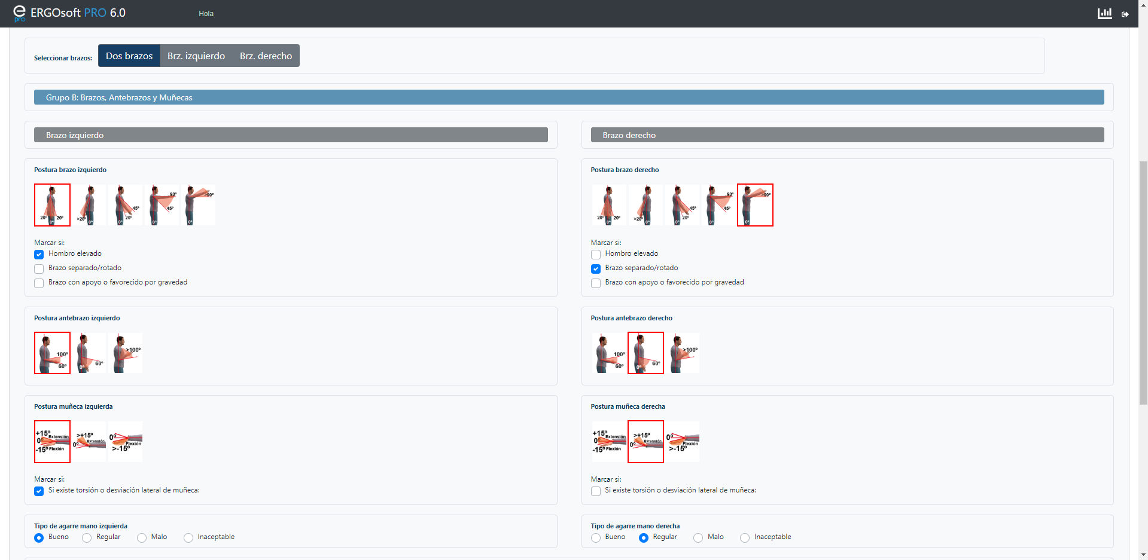The image size is (1148, 560).
Task: Choose left wrist >+15° extension image
Action: pos(89,442)
